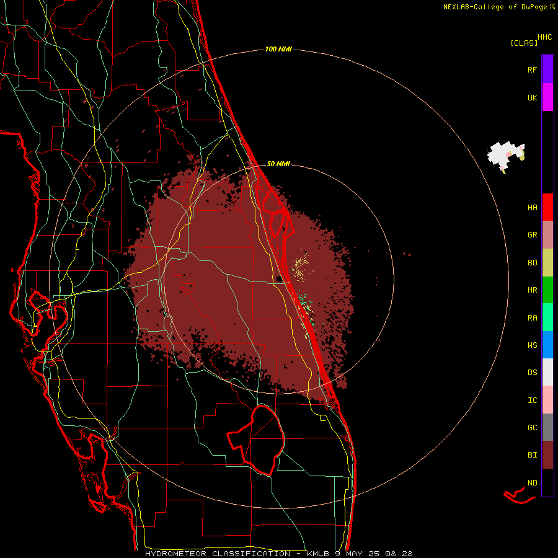Click the BI dark-red legend swatch
The width and height of the screenshot is (558, 558).
pos(547,455)
